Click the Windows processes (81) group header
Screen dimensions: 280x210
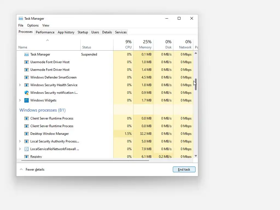42,110
